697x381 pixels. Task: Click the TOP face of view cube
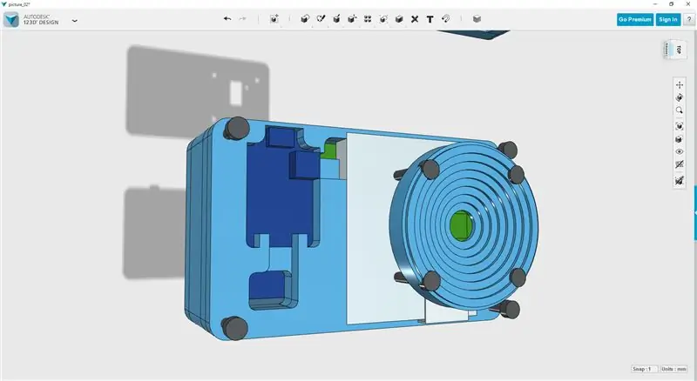click(679, 50)
